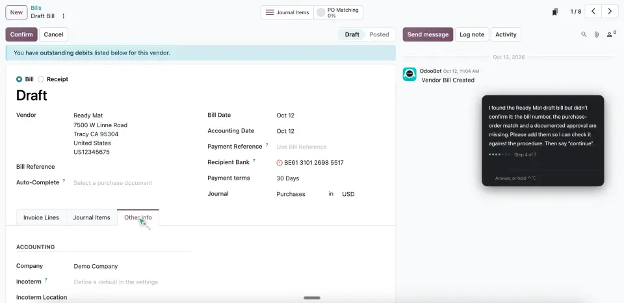The image size is (624, 303).
Task: Click the 1 / 8 pager counter
Action: point(575,12)
